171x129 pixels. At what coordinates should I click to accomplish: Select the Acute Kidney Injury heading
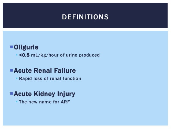(44, 94)
